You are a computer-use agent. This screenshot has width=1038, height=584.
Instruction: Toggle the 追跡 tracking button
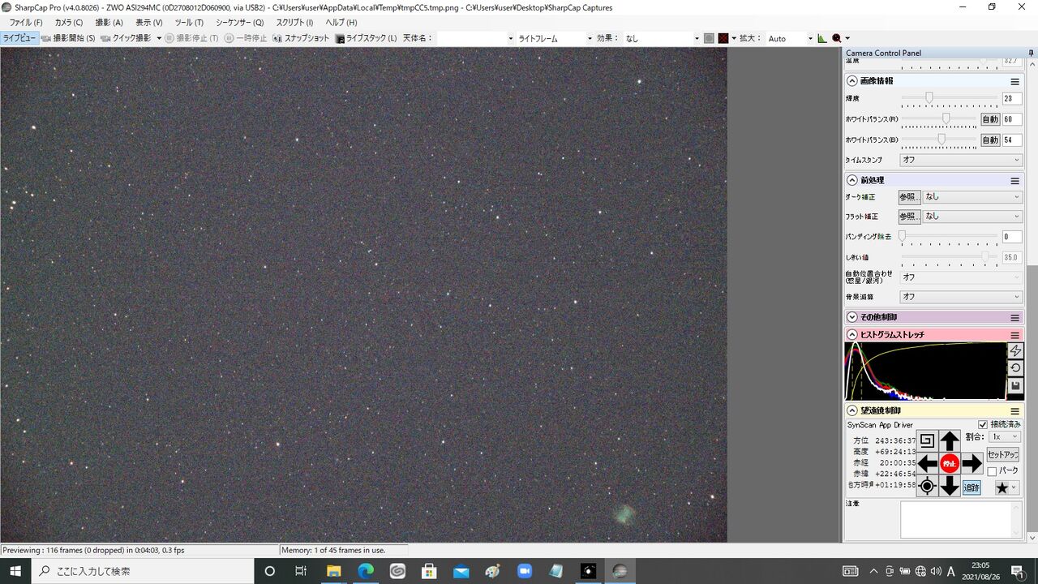tap(972, 487)
